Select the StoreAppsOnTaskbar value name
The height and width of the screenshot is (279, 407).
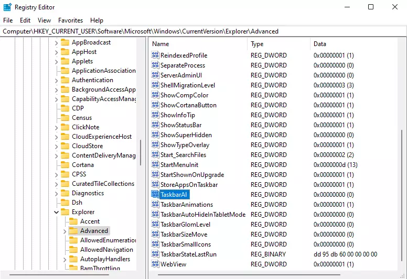click(x=189, y=185)
